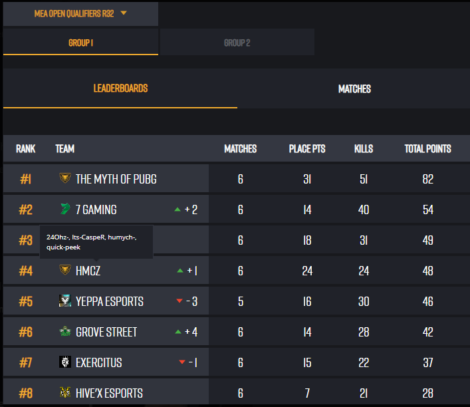The image size is (470, 407).
Task: Click the Kills column header
Action: pos(364,149)
